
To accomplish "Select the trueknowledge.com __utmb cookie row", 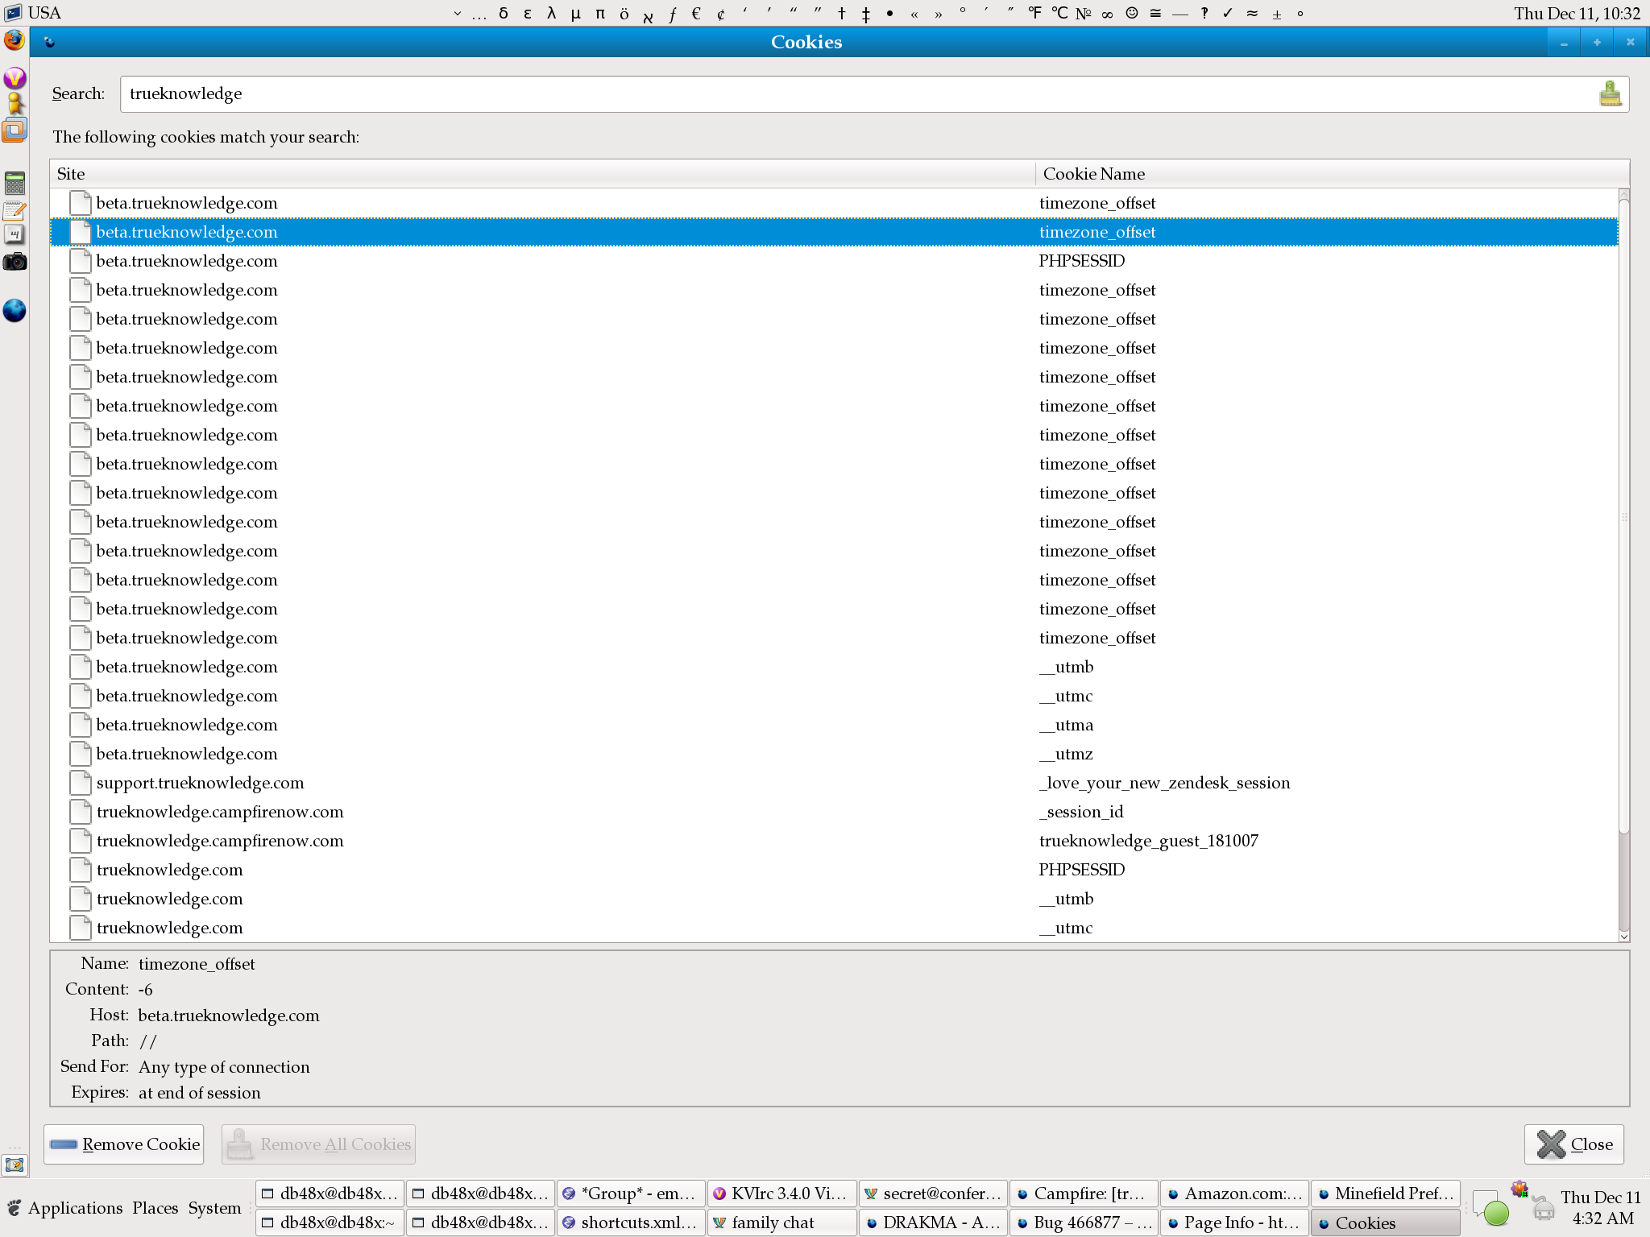I will tap(834, 899).
